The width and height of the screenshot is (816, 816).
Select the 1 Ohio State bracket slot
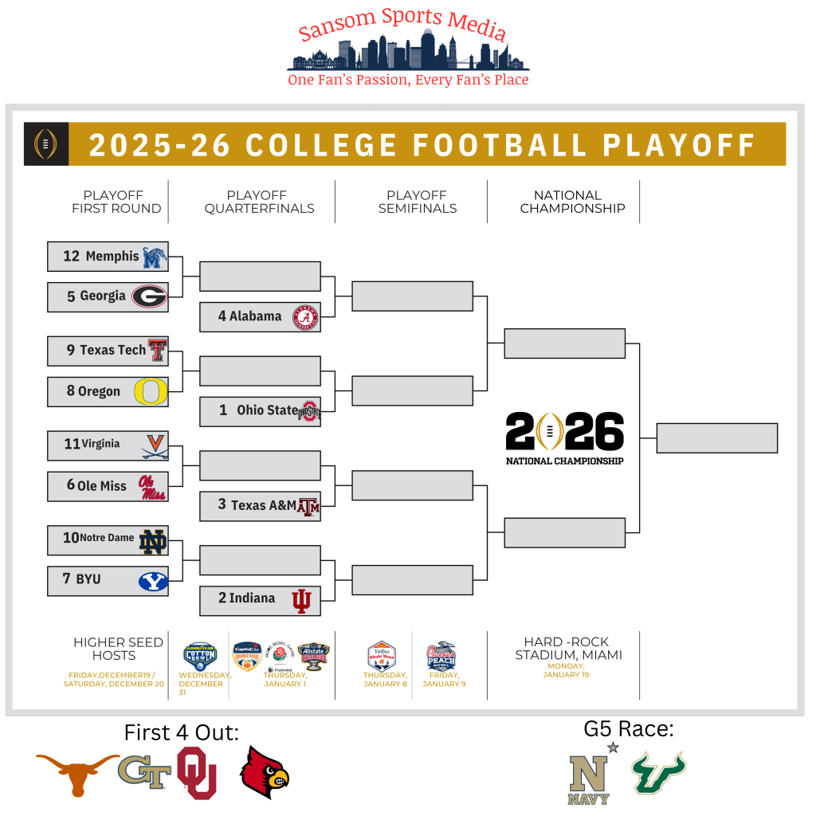pos(260,411)
